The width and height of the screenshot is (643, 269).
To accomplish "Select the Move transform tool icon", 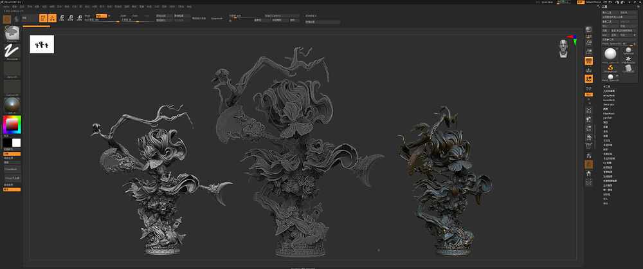I will 62,18.
